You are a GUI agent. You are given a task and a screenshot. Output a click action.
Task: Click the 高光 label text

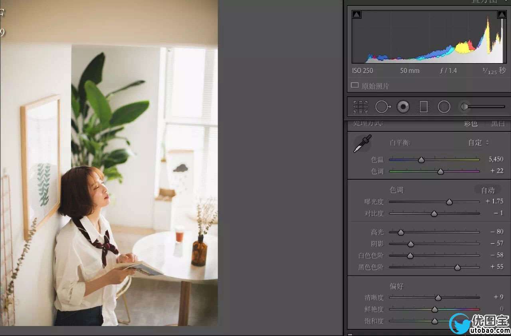(377, 232)
